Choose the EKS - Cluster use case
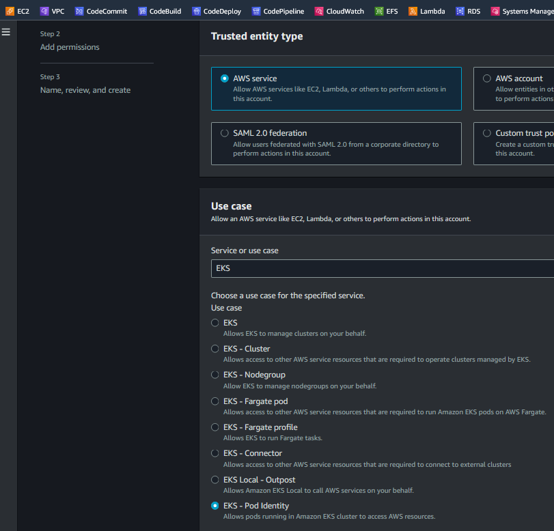This screenshot has width=554, height=531. point(214,349)
